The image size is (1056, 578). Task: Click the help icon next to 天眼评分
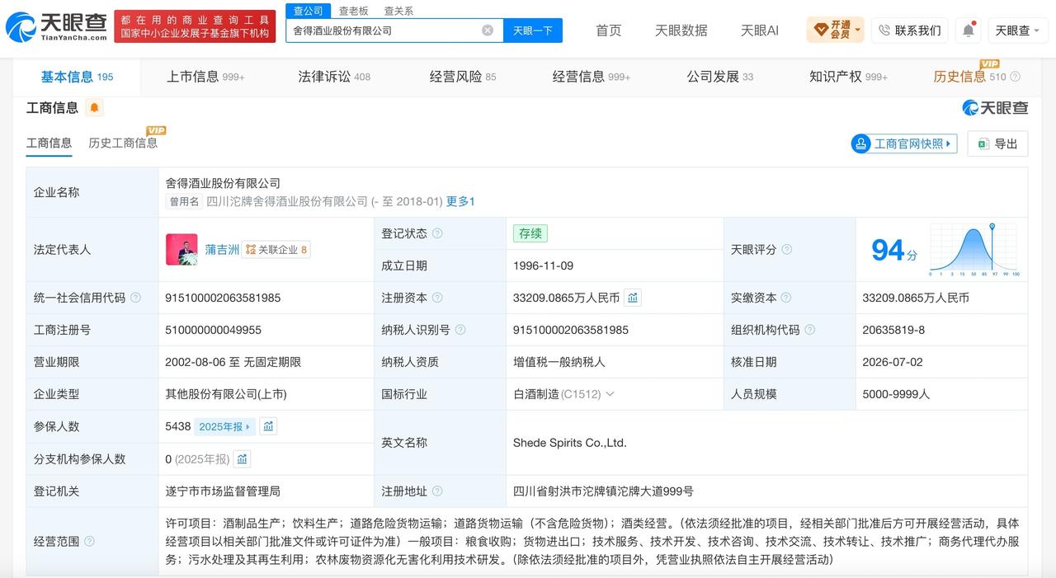coord(786,249)
